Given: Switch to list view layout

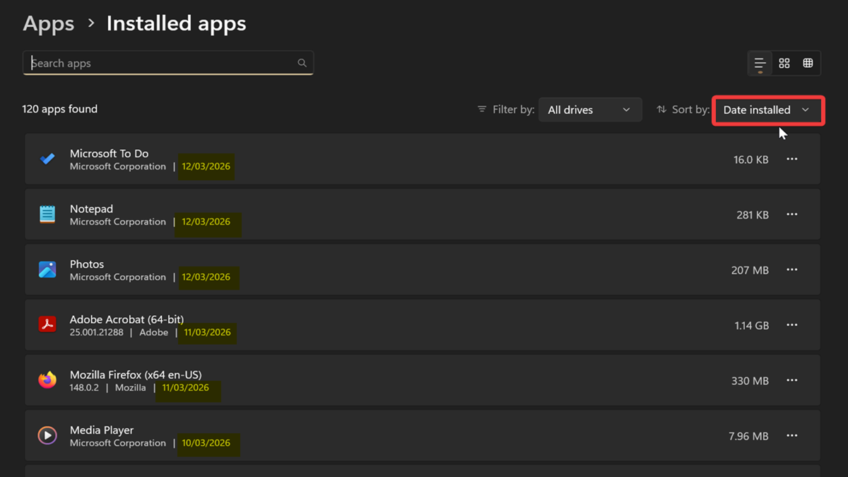Looking at the screenshot, I should coord(760,64).
